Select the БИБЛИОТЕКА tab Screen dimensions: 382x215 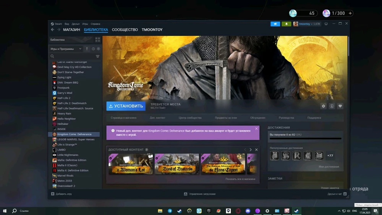[96, 30]
